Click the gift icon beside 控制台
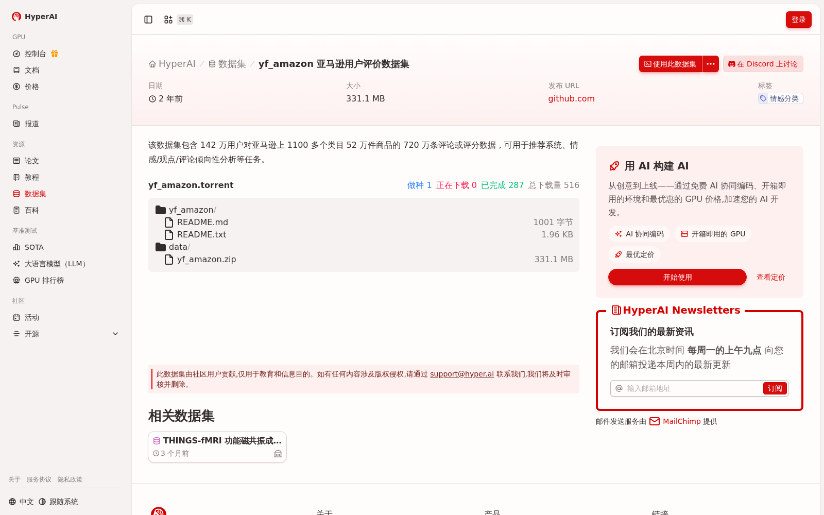The image size is (824, 515). click(x=55, y=54)
